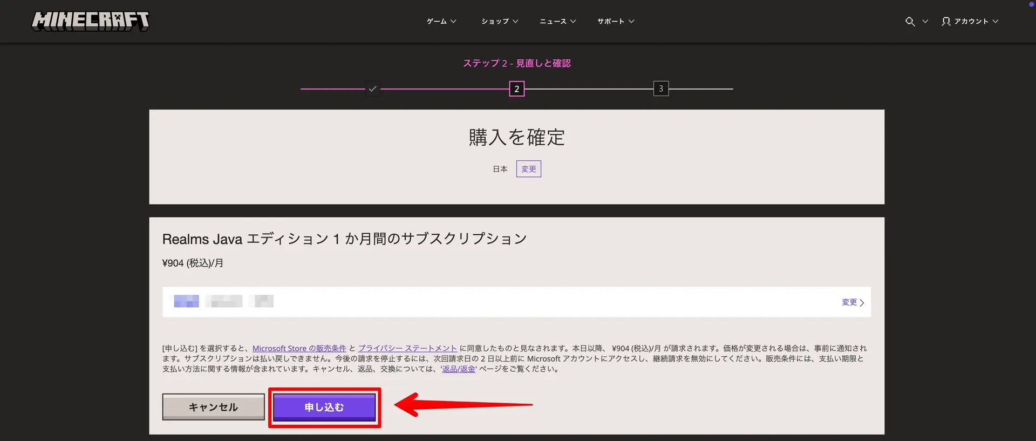
Task: Expand the ニュース menu
Action: pos(557,22)
